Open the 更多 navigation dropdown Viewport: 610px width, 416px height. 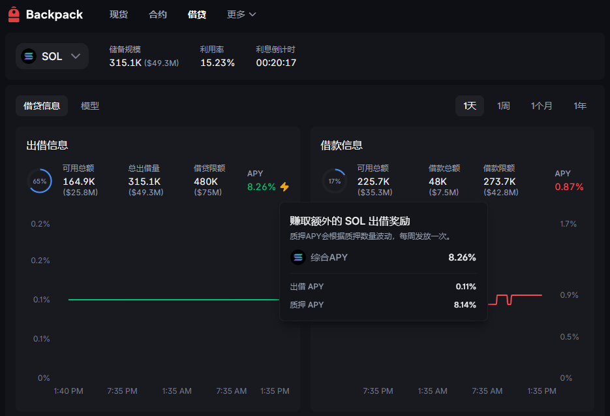click(x=241, y=14)
